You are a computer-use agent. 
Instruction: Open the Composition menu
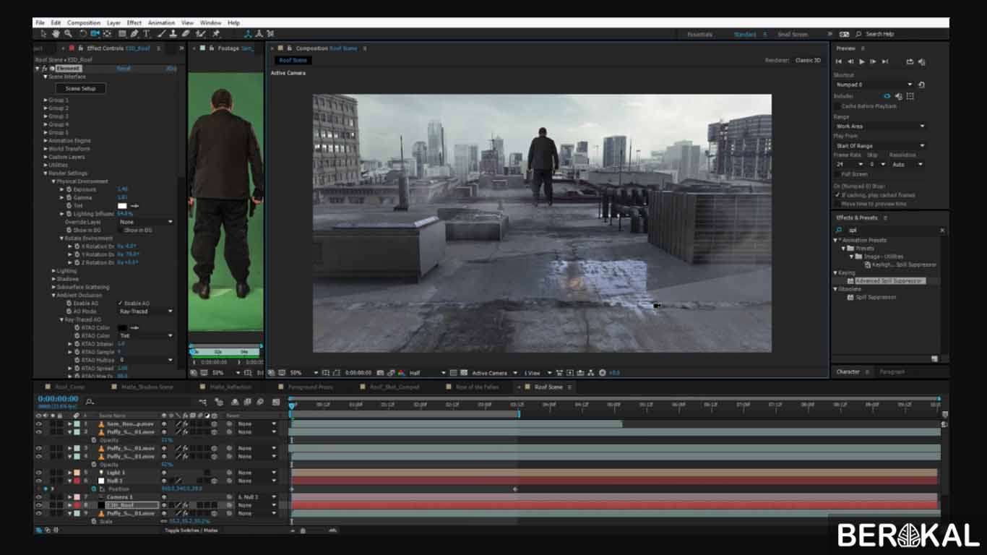pyautogui.click(x=84, y=22)
